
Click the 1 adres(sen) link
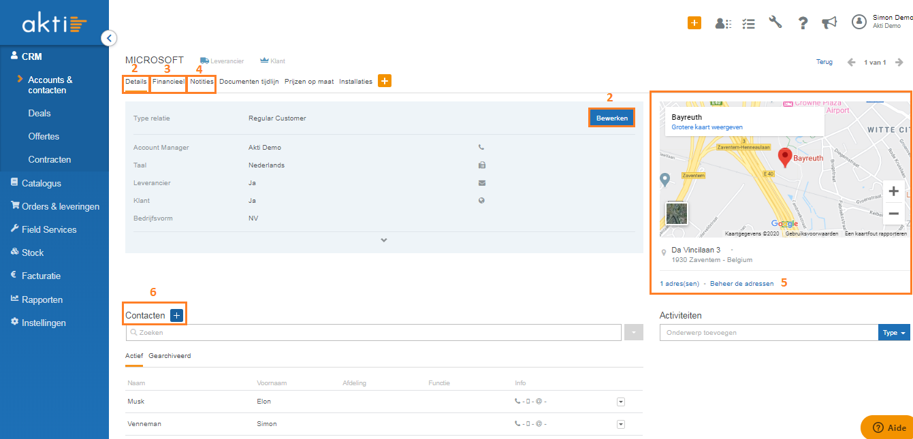(x=679, y=283)
